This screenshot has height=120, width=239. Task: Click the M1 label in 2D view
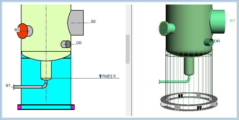(17, 30)
